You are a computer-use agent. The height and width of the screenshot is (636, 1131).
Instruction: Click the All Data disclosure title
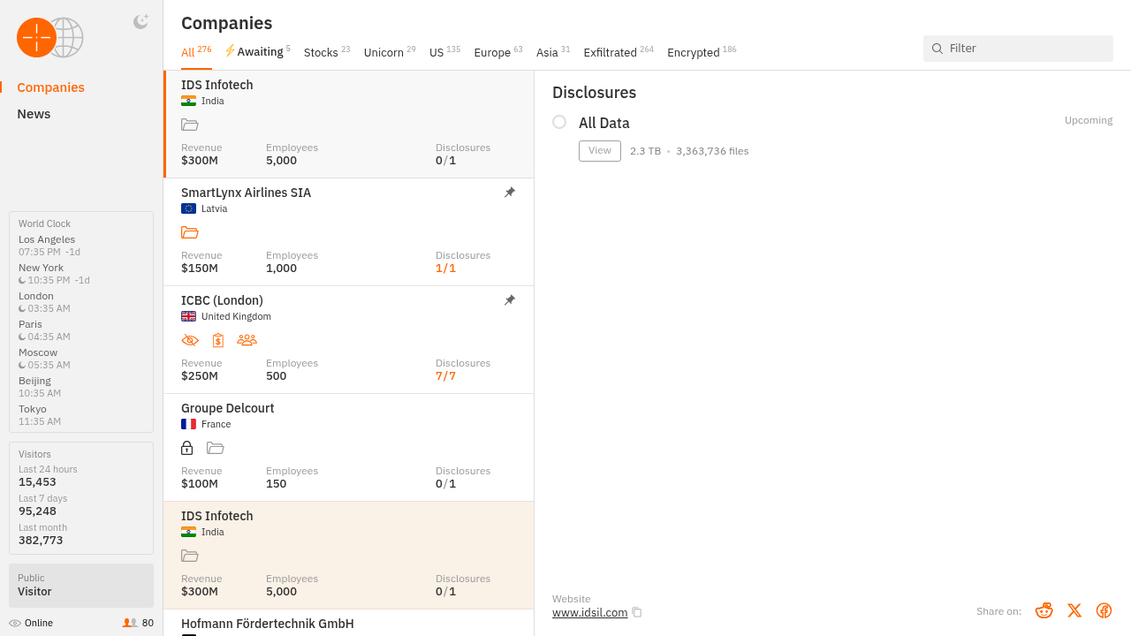[x=604, y=123]
